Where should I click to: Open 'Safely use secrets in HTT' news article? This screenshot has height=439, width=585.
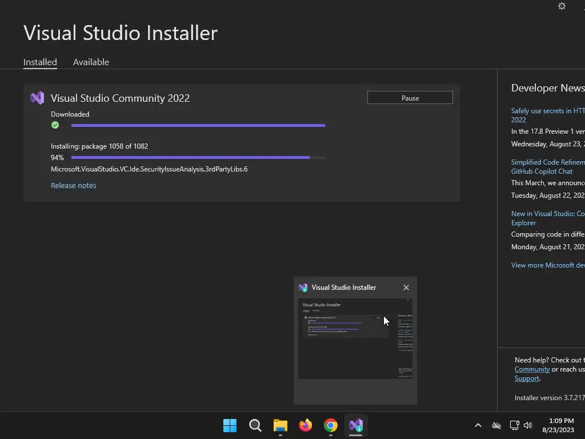(x=548, y=115)
